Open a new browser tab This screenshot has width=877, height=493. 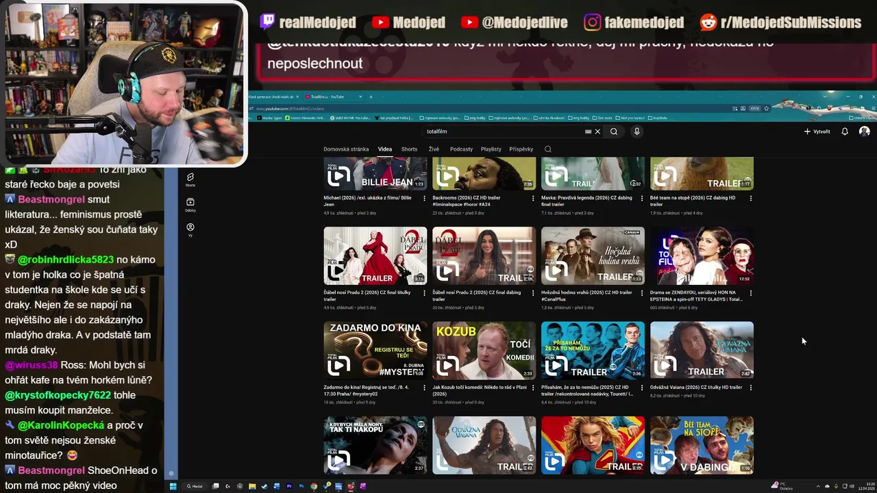(x=371, y=97)
